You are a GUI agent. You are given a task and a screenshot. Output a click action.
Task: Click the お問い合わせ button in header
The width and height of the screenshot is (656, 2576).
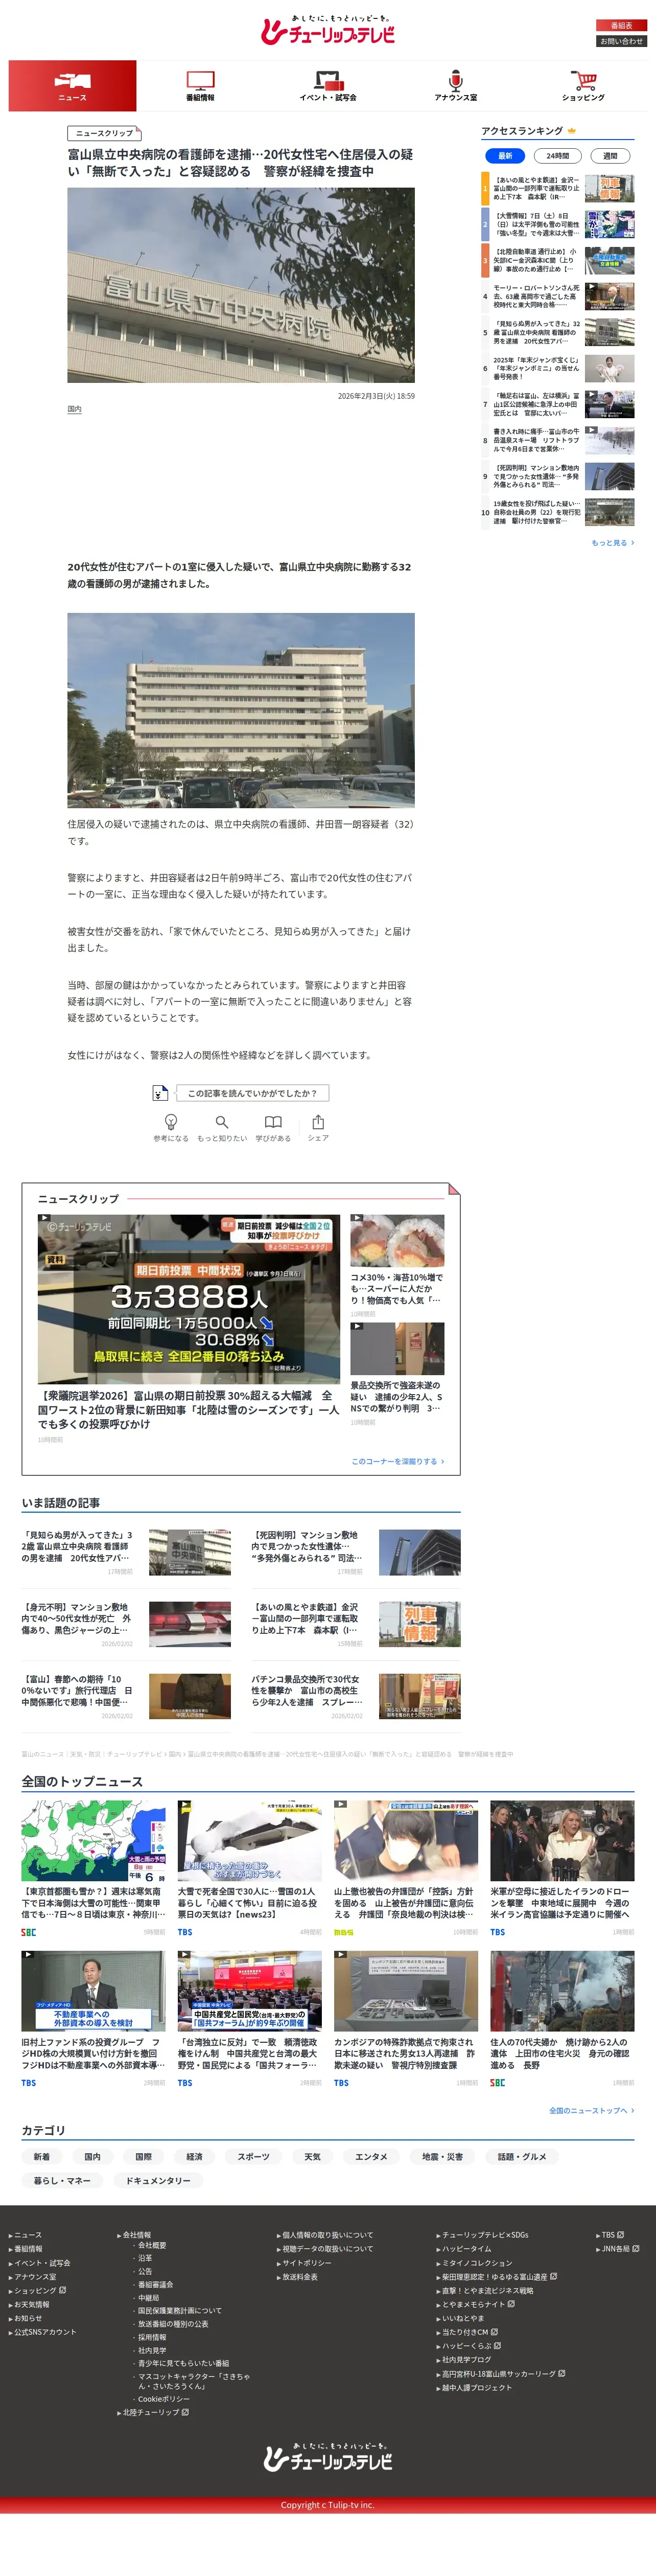pyautogui.click(x=621, y=41)
